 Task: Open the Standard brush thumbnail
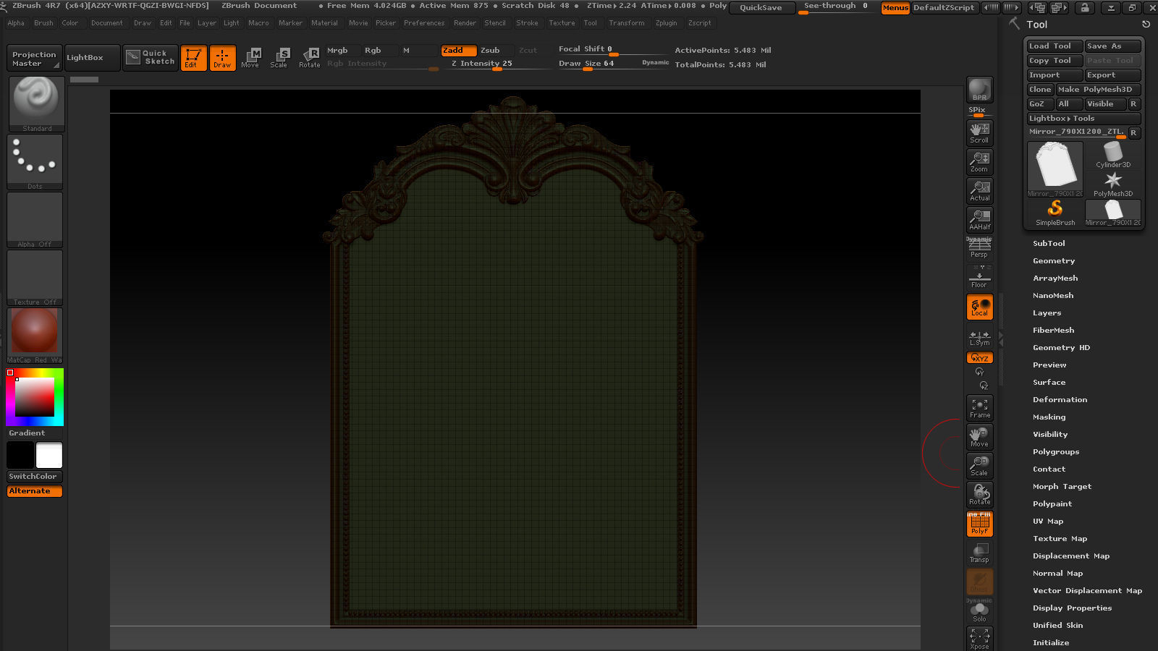tap(36, 104)
